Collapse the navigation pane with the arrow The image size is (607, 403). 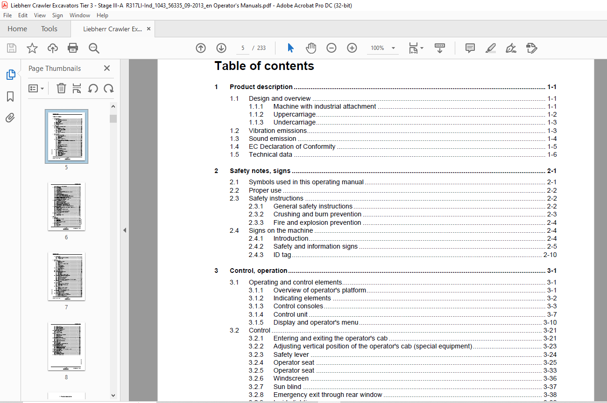[x=124, y=230]
